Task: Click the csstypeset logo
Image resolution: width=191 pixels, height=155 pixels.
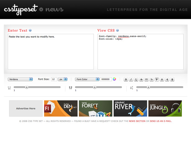Action: (21, 10)
